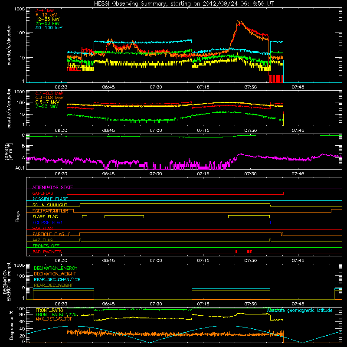
Task: Click the 07:15 tick label under the GOES panel
Action: tap(203, 174)
